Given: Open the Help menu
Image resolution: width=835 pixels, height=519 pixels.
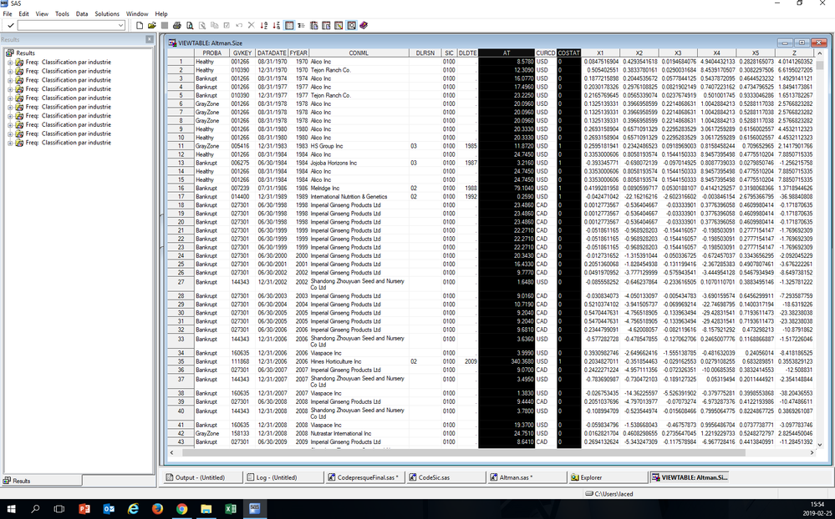Looking at the screenshot, I should (161, 14).
